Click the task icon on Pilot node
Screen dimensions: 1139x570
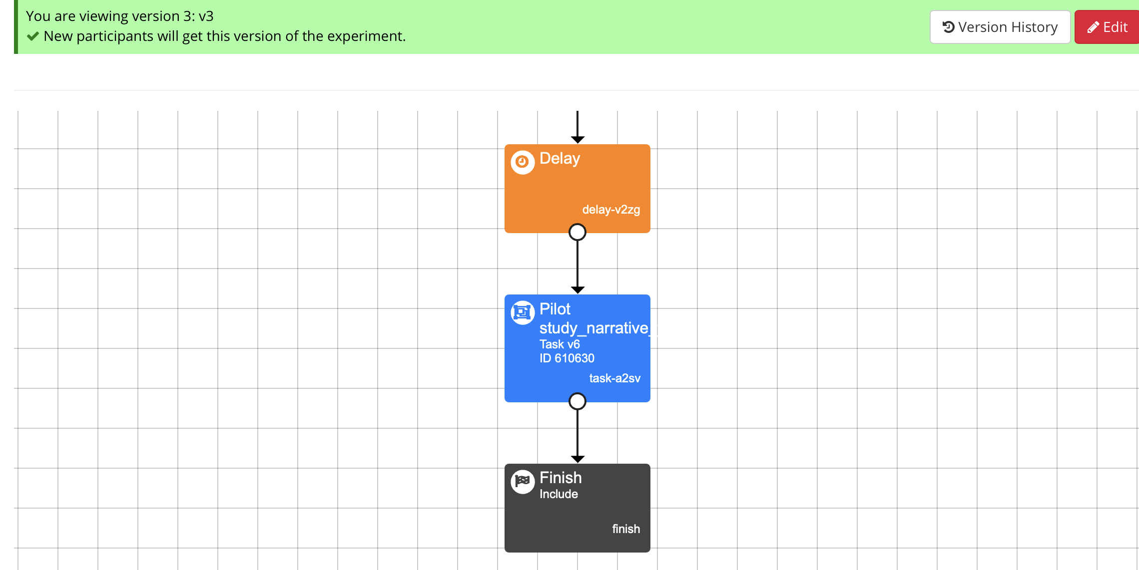point(523,313)
